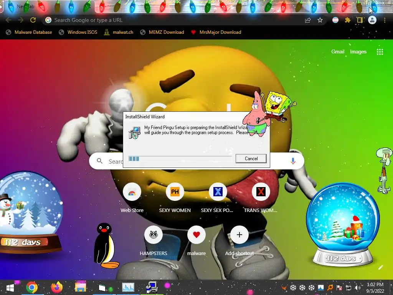Click the magnifier icon in the search box

(x=99, y=161)
